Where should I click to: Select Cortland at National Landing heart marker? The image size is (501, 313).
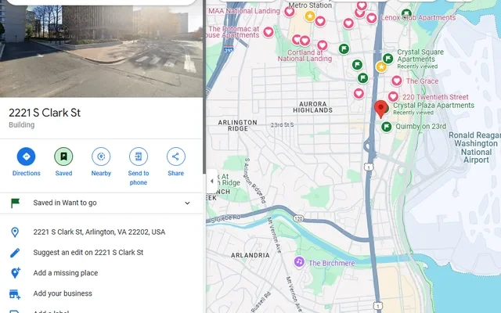click(x=322, y=45)
